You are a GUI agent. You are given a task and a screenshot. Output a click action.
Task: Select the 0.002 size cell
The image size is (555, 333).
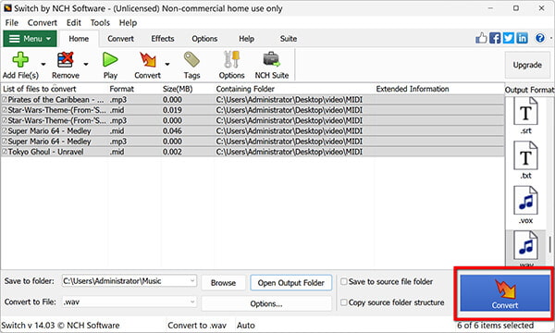tap(172, 152)
